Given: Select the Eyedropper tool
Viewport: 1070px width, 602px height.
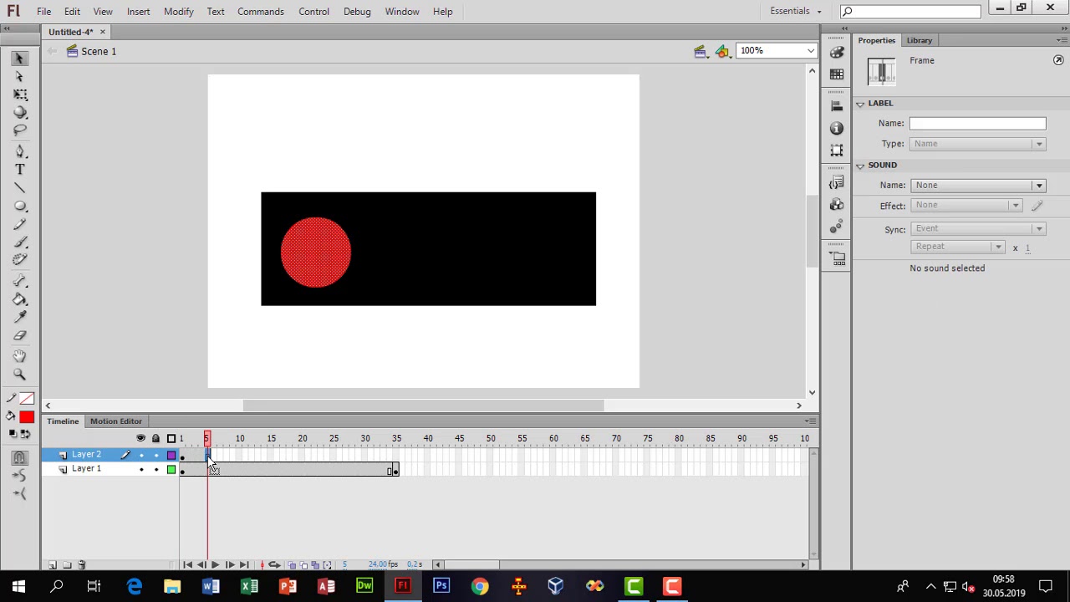Looking at the screenshot, I should [20, 318].
